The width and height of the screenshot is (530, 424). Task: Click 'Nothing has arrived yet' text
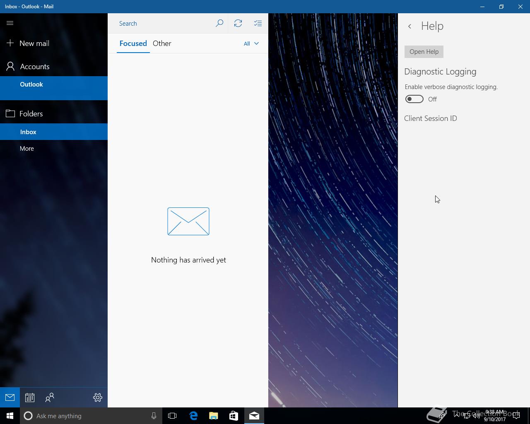(188, 260)
